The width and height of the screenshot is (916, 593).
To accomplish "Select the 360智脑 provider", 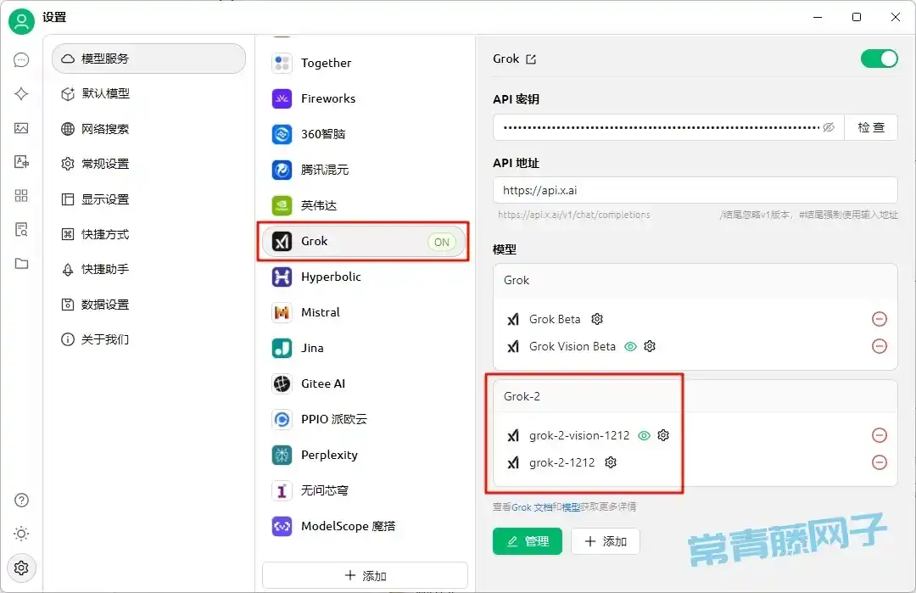I will (x=365, y=134).
